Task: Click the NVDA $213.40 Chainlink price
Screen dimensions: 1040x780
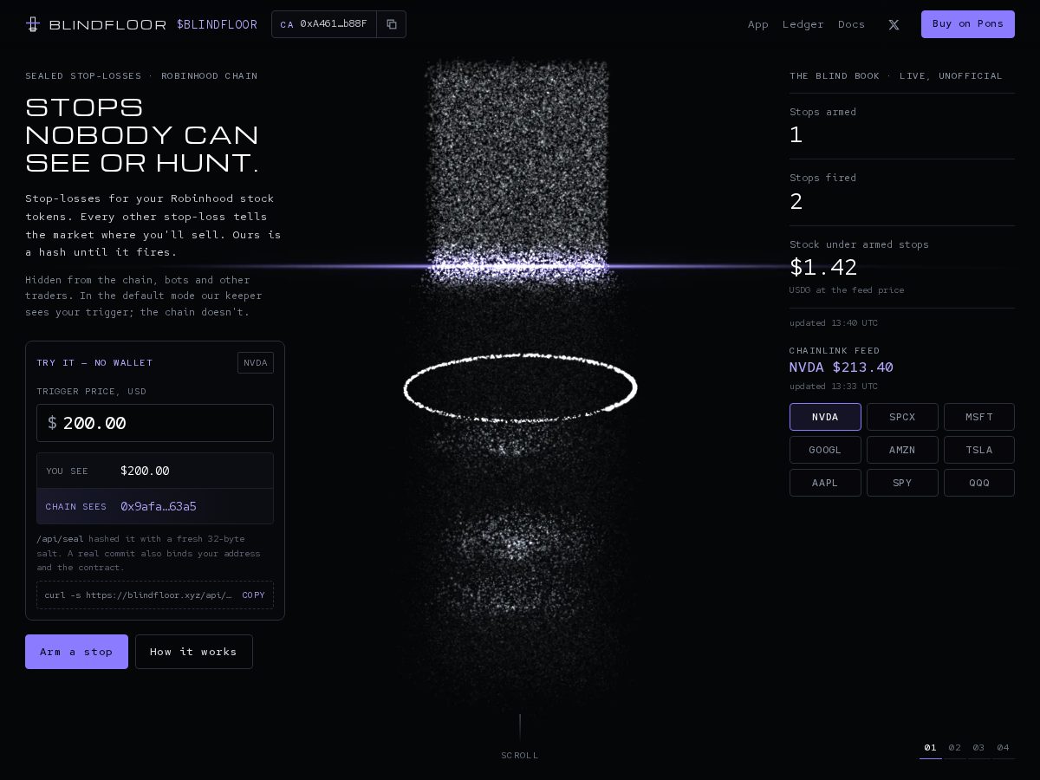Action: click(x=842, y=367)
